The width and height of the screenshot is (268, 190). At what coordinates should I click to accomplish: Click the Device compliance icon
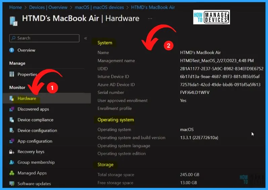[x=12, y=120]
